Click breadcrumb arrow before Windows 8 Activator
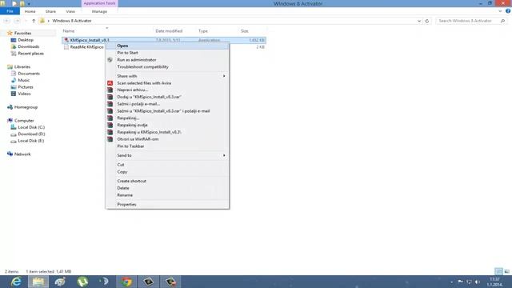 pyautogui.click(x=49, y=21)
